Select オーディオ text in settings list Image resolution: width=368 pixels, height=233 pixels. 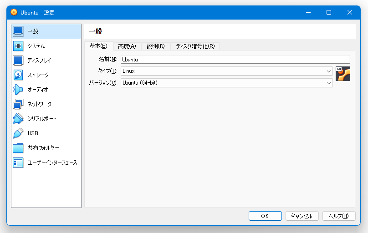38,90
